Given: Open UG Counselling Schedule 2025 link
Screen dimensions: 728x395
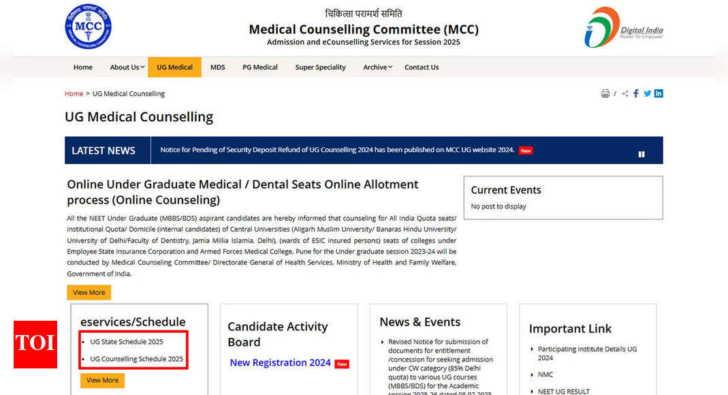Looking at the screenshot, I should pos(136,359).
